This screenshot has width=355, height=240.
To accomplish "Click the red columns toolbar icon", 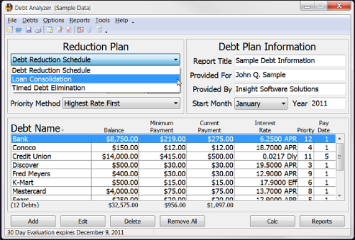I will pyautogui.click(x=80, y=30).
